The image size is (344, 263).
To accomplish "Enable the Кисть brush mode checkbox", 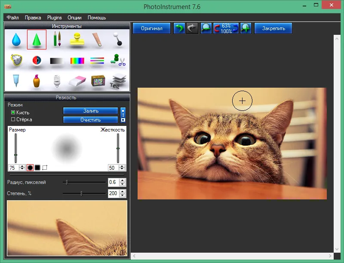I will 13,113.
